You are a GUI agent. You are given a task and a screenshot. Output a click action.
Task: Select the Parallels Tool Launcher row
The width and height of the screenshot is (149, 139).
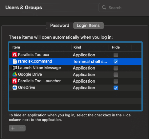(75, 81)
